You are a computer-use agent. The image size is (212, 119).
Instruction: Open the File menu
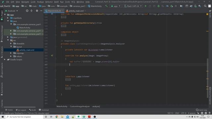coord(8,2)
